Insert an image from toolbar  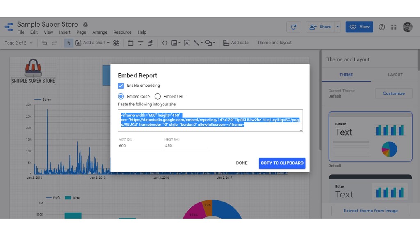pos(174,43)
